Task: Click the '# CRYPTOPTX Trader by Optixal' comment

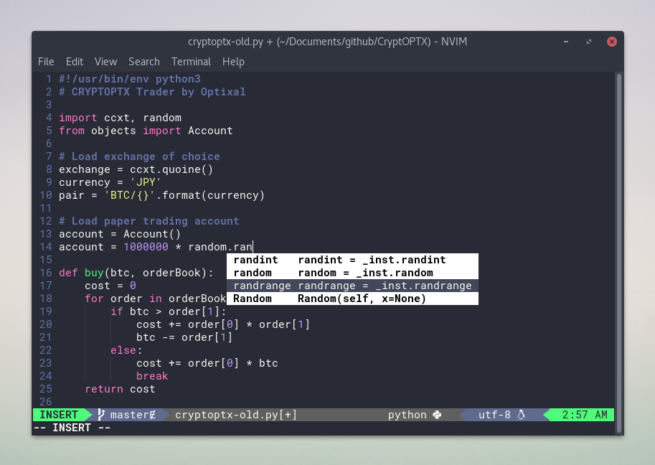Action: (x=152, y=92)
